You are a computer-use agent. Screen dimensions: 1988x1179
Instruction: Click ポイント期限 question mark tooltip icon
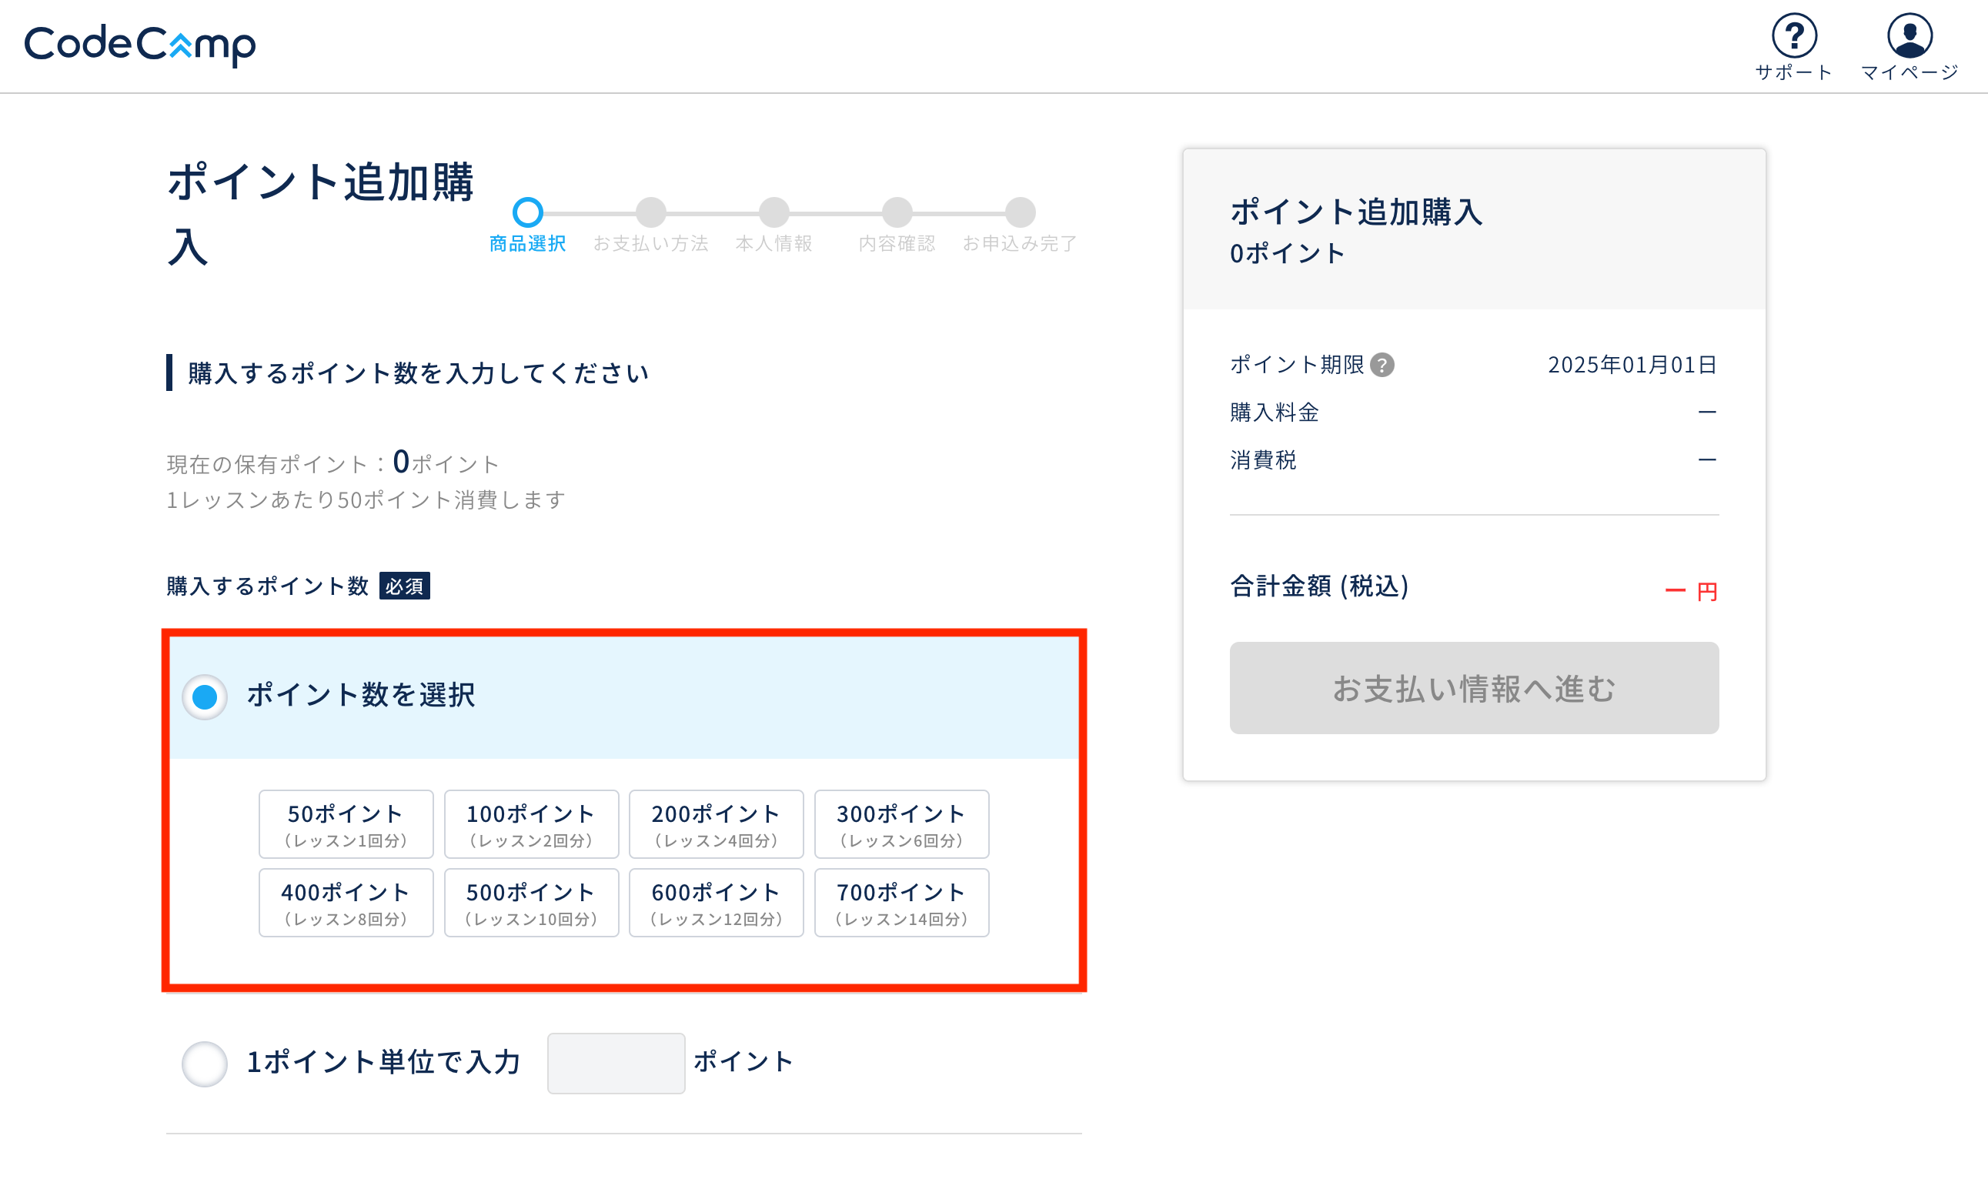click(x=1382, y=365)
